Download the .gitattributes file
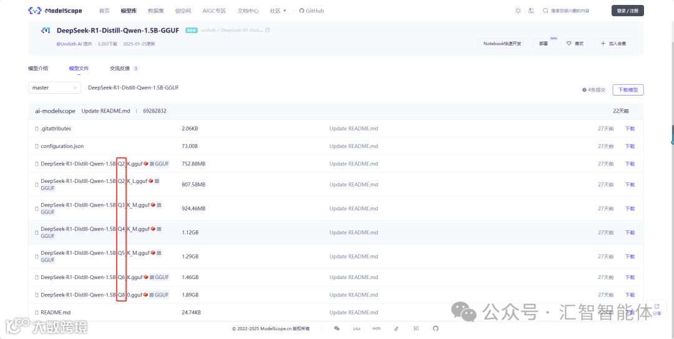Viewport: 674px width, 339px height. (x=630, y=129)
